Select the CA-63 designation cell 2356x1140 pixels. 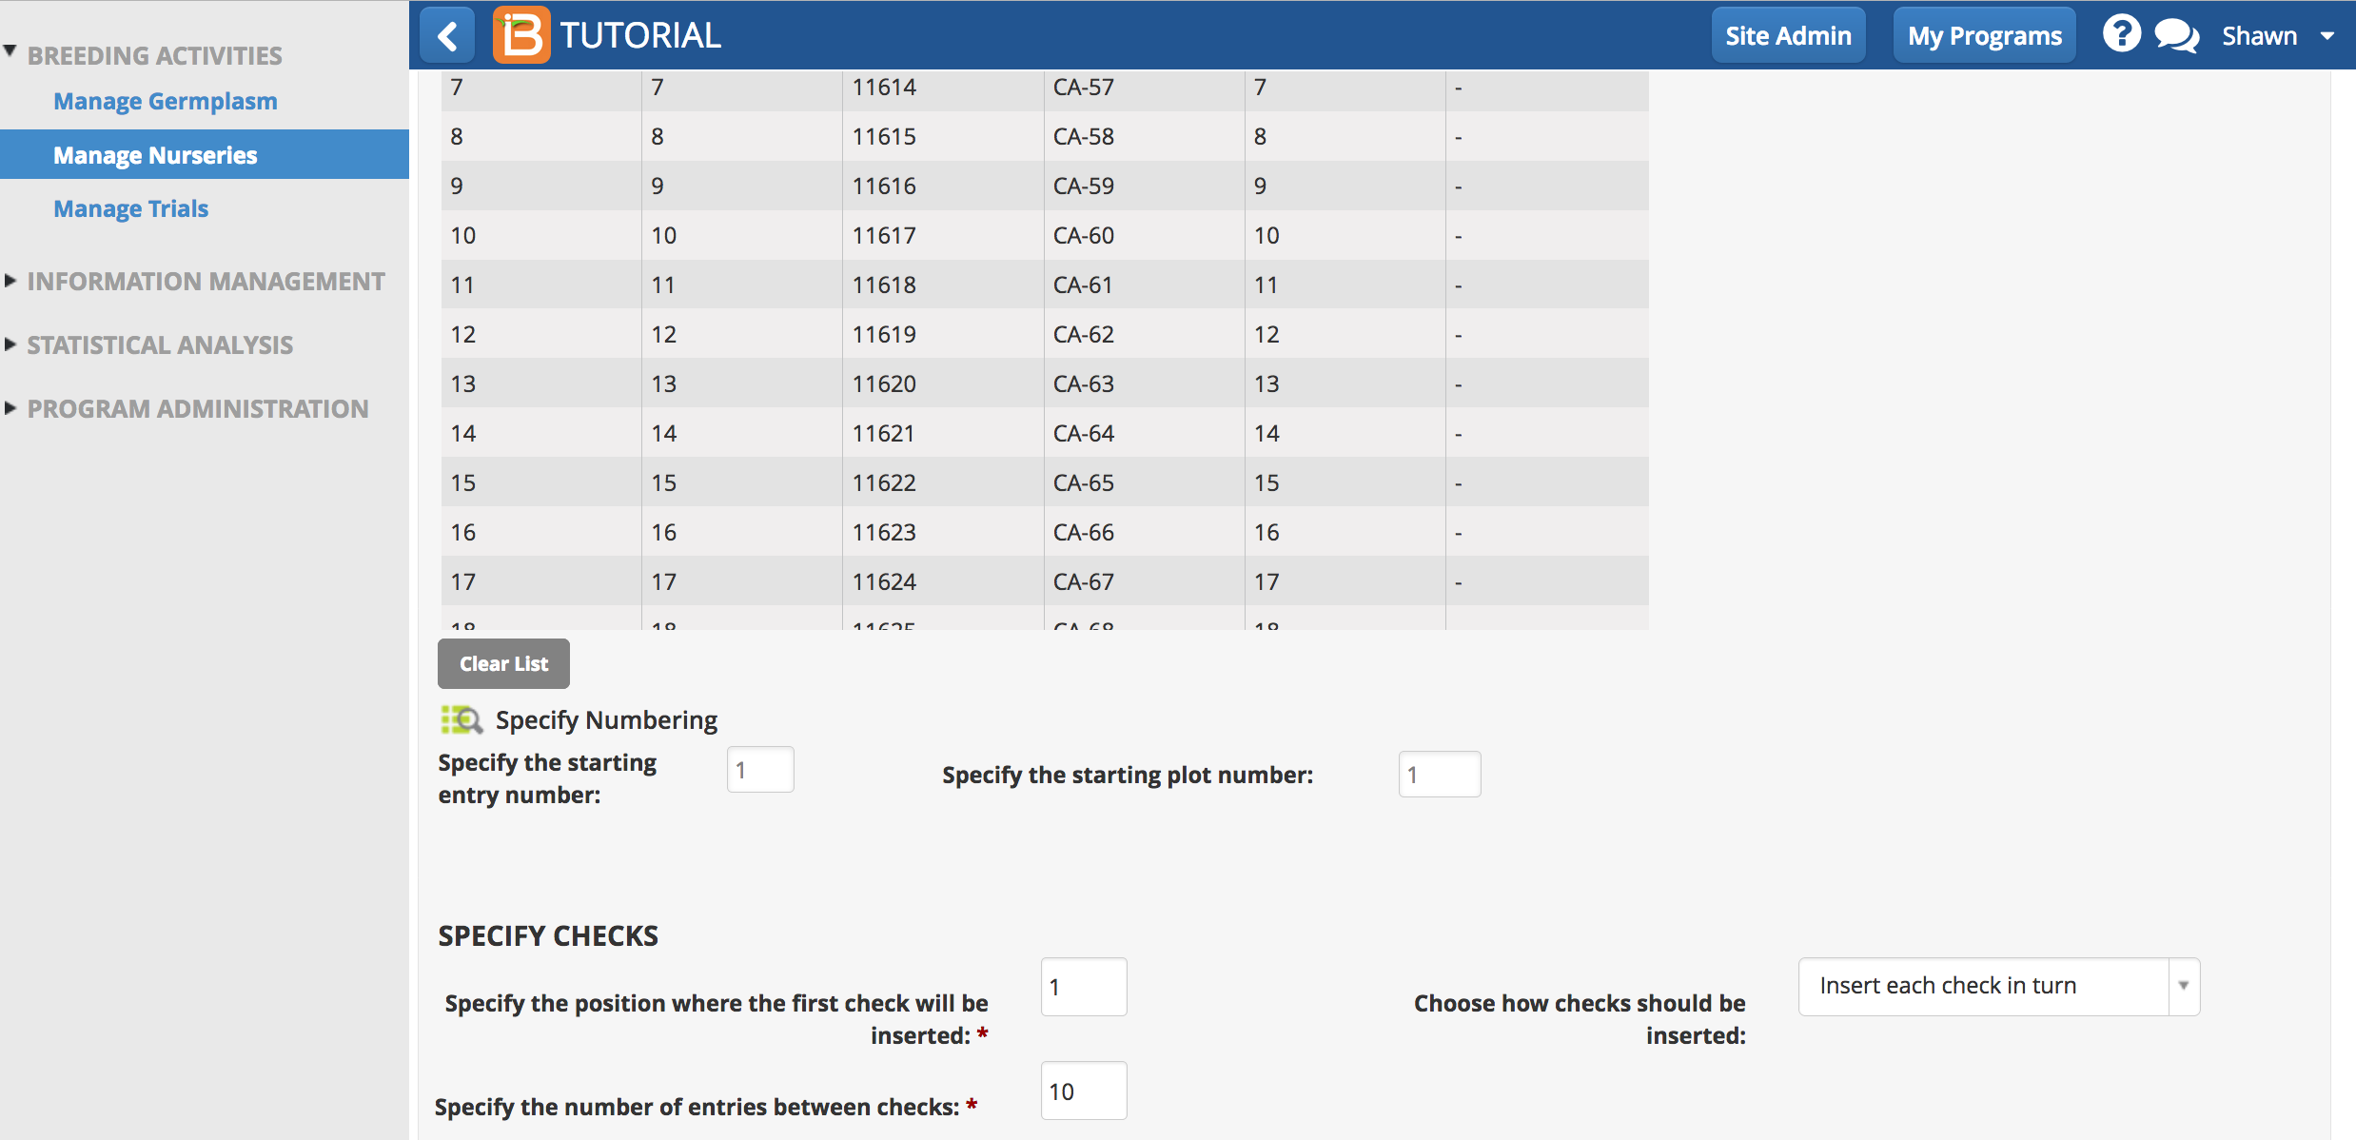(1144, 383)
